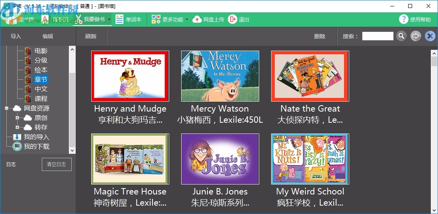This screenshot has height=214, width=438.
Task: Select the 绘本 category in tree
Action: point(41,70)
